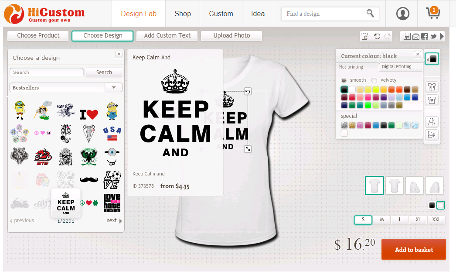The width and height of the screenshot is (456, 275).
Task: Go to next page of designs
Action: [x=114, y=220]
